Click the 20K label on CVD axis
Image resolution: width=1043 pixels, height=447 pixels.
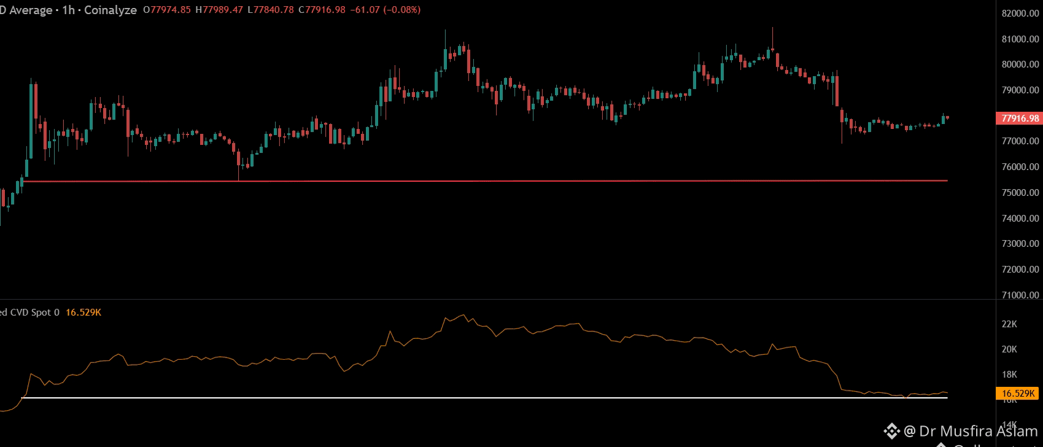click(x=1009, y=349)
